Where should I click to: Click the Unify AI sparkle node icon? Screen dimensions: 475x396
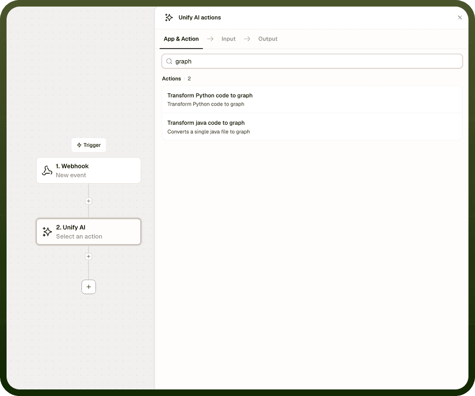coord(47,232)
